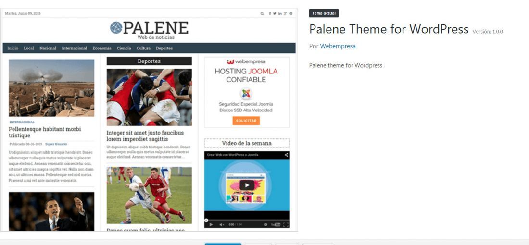Toggle video fullscreen icon
Image resolution: width=529 pixels, height=245 pixels.
[x=285, y=224]
